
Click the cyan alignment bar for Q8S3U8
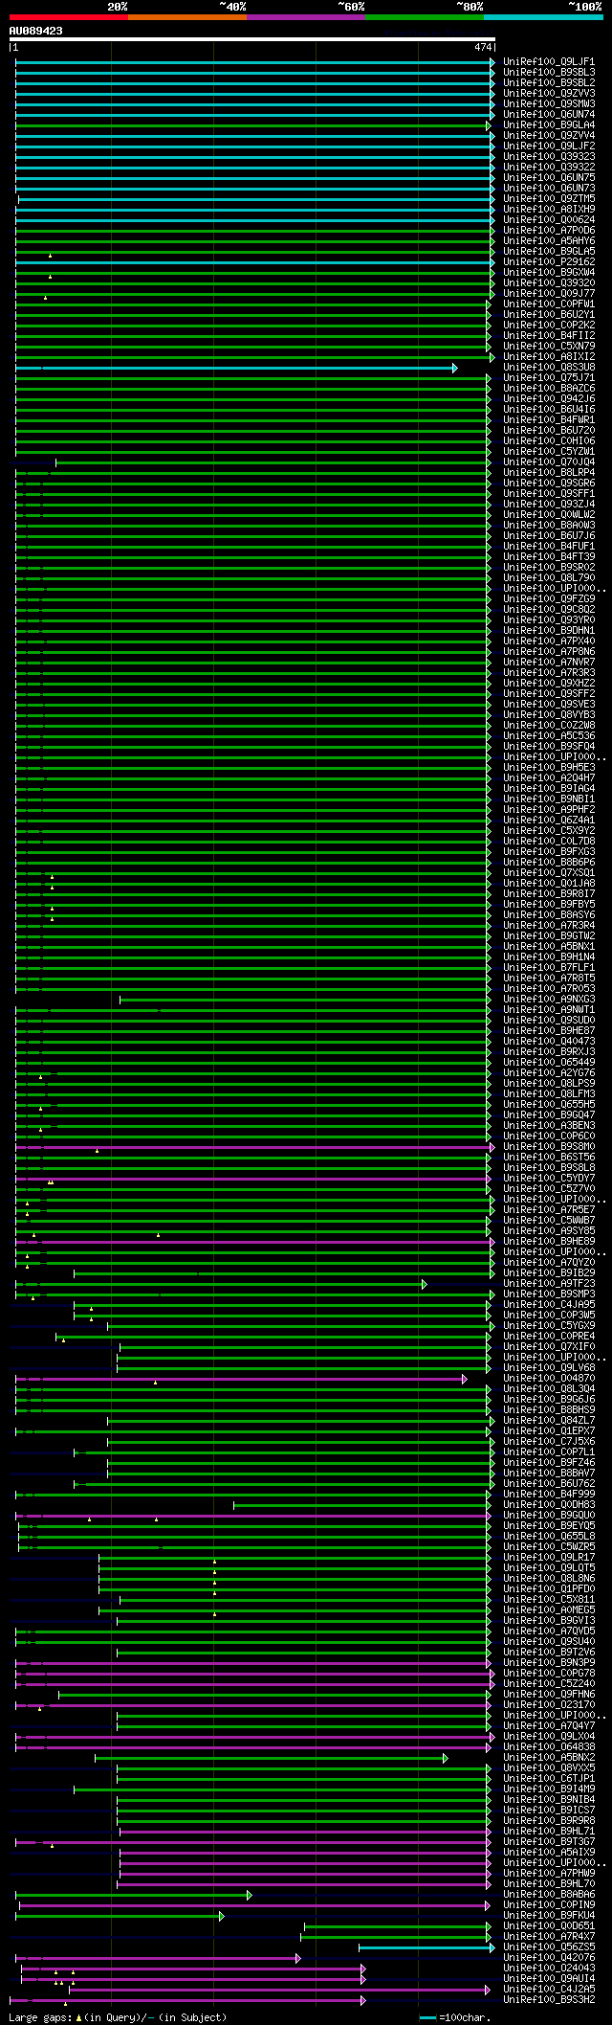click(236, 368)
